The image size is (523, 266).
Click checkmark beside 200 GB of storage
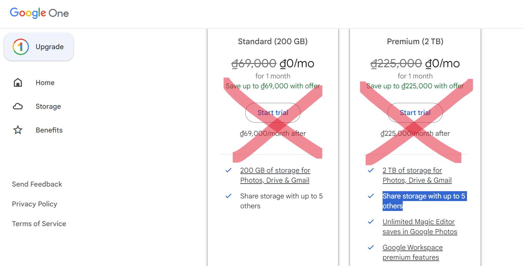tap(228, 170)
